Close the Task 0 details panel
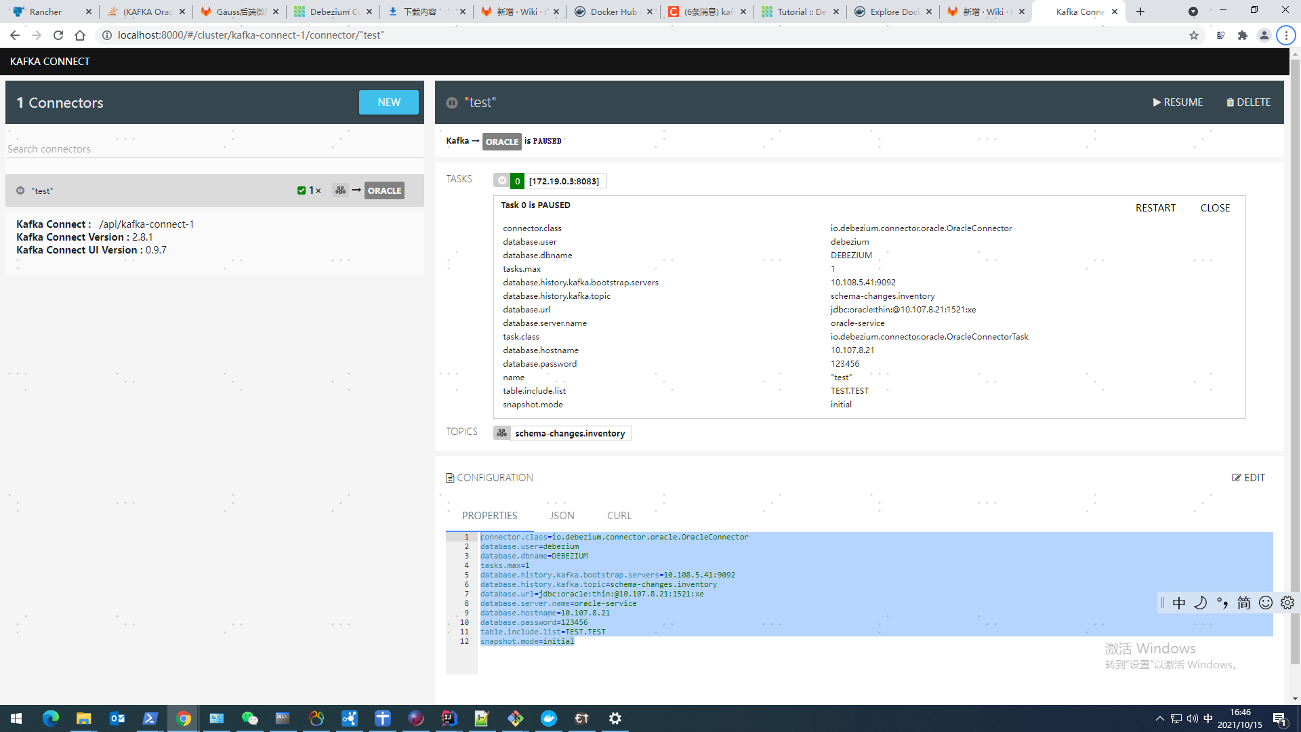Image resolution: width=1301 pixels, height=732 pixels. [x=1215, y=208]
